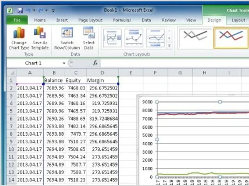Undo the last action in Quick Access
The width and height of the screenshot is (249, 186).
(28, 11)
